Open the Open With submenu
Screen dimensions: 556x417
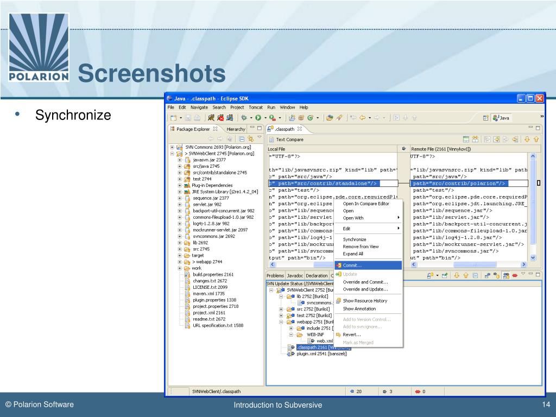pos(368,218)
